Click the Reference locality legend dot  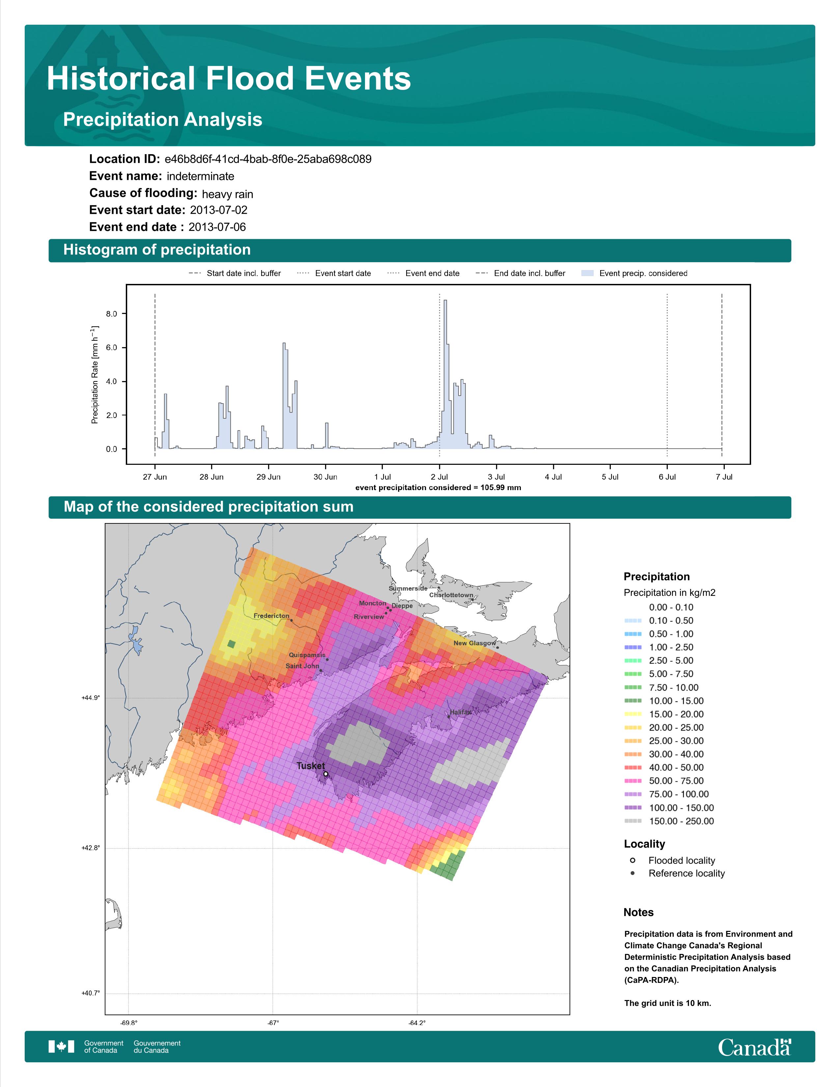coord(632,873)
